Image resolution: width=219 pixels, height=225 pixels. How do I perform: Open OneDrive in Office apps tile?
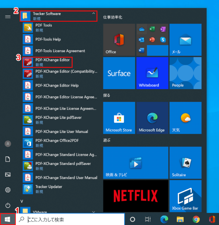click(142, 29)
